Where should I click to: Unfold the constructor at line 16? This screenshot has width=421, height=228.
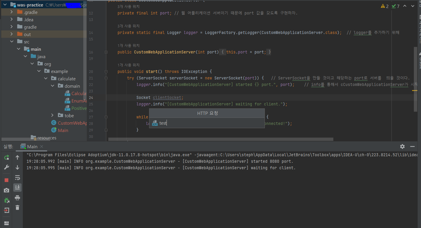click(x=106, y=52)
